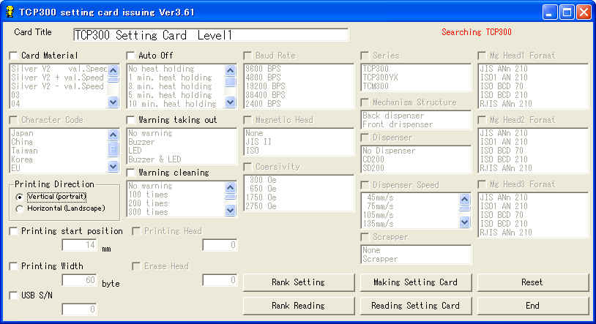Select 'Front drispenser' mechanism entry
The height and width of the screenshot is (324, 596).
coord(397,124)
